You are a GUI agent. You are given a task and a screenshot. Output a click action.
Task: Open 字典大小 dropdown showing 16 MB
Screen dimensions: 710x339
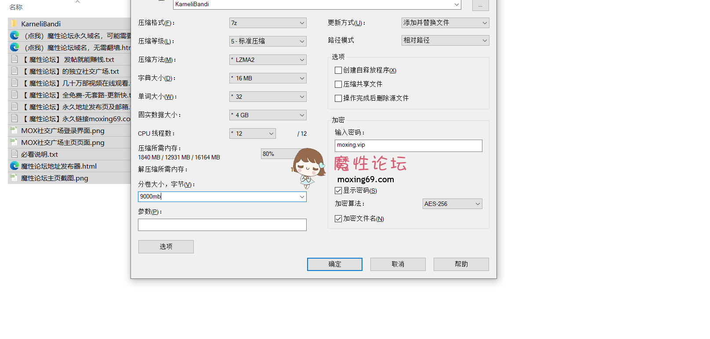pos(268,78)
